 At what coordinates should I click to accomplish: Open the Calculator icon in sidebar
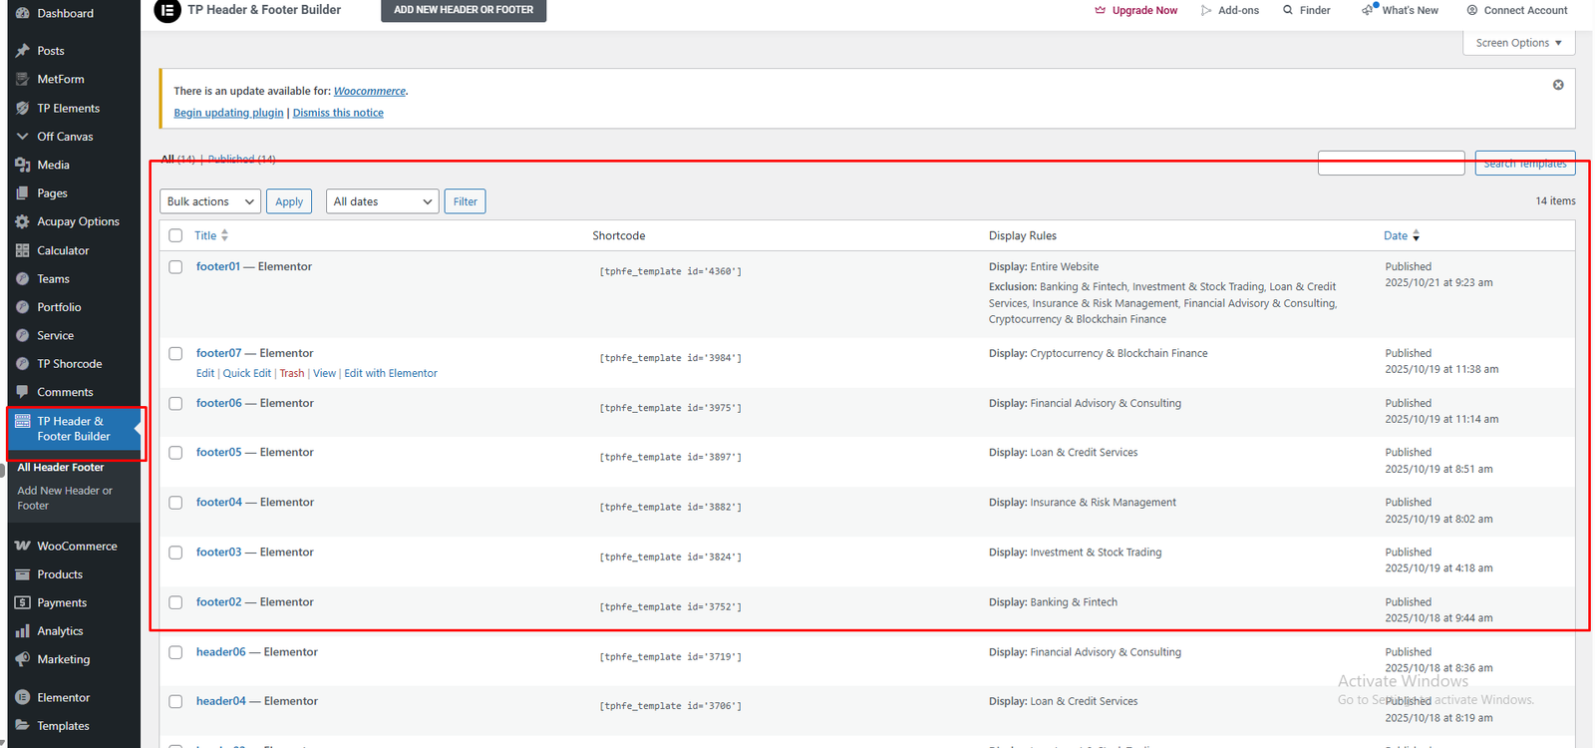click(23, 250)
